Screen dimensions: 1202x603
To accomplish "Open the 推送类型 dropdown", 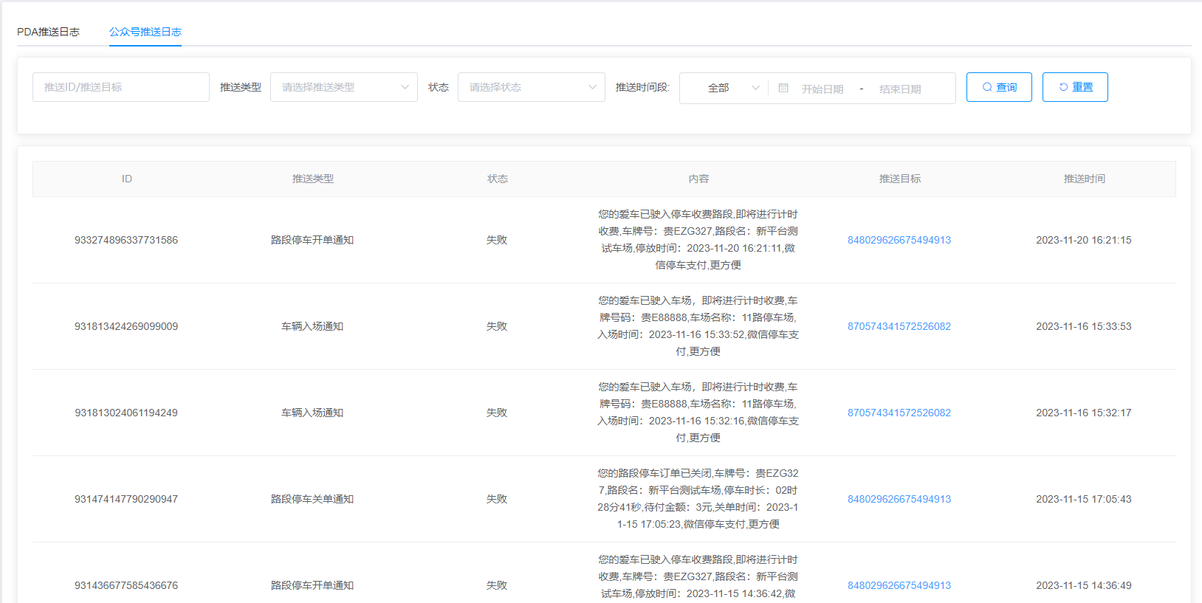I will pos(344,87).
